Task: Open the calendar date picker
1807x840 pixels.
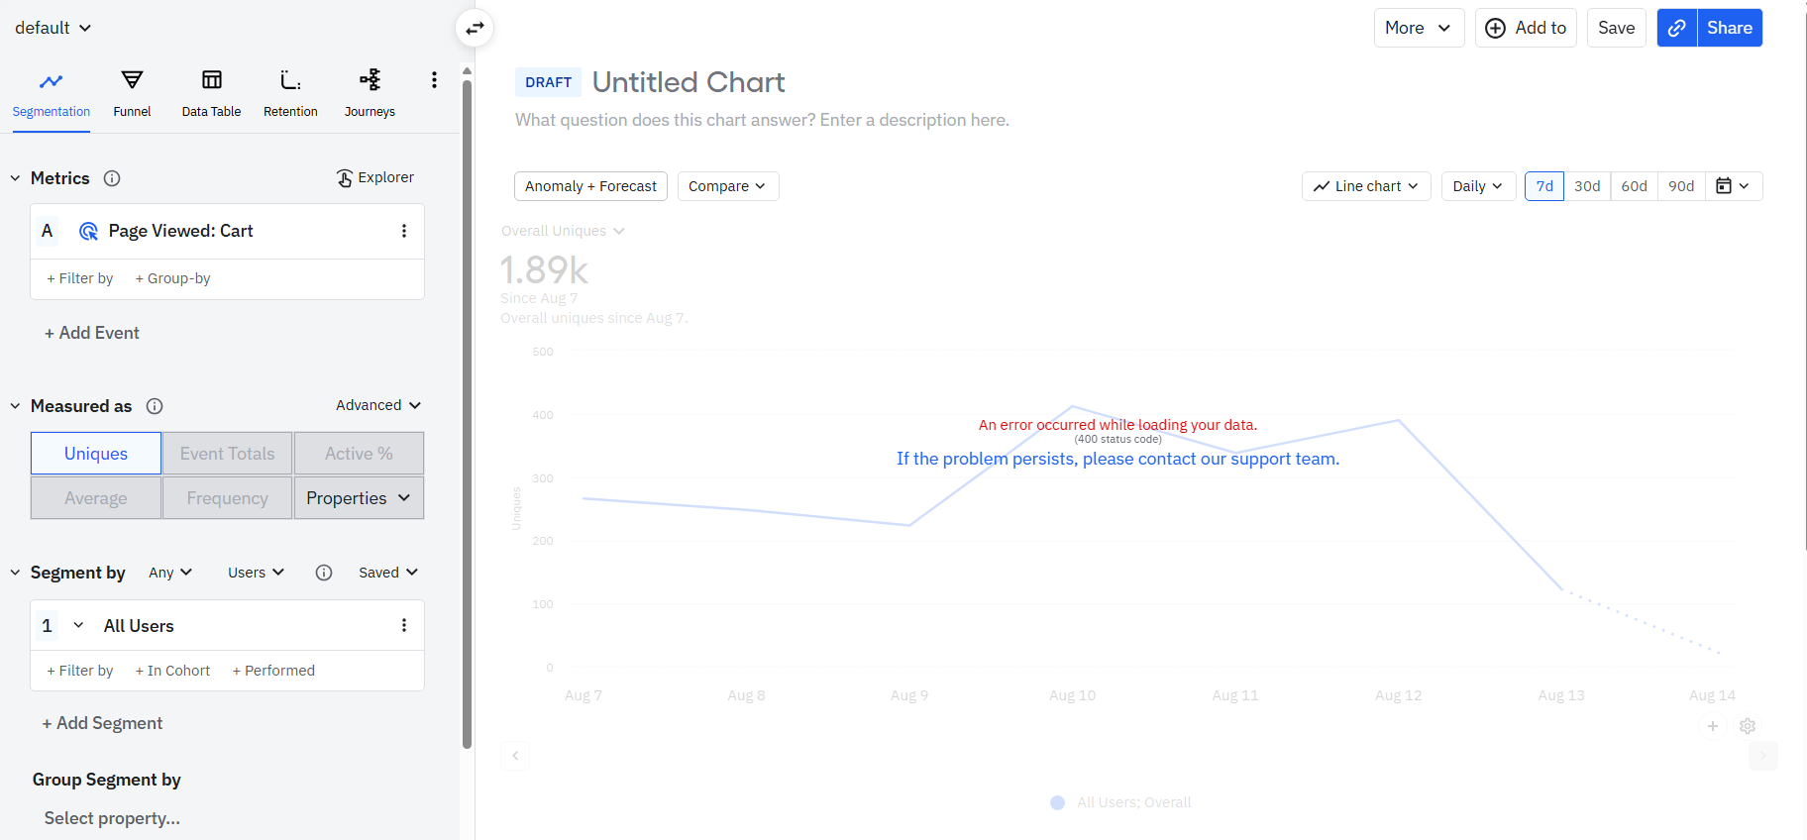Action: (x=1733, y=186)
